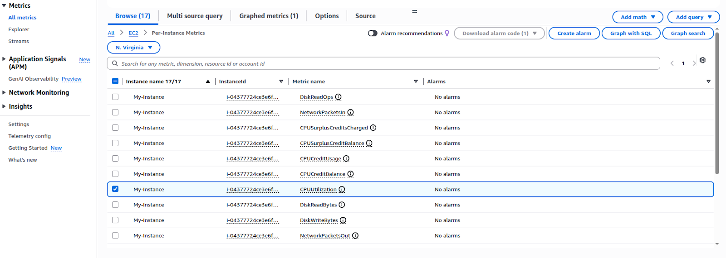Click the Graph search button
The width and height of the screenshot is (726, 258).
click(x=688, y=33)
